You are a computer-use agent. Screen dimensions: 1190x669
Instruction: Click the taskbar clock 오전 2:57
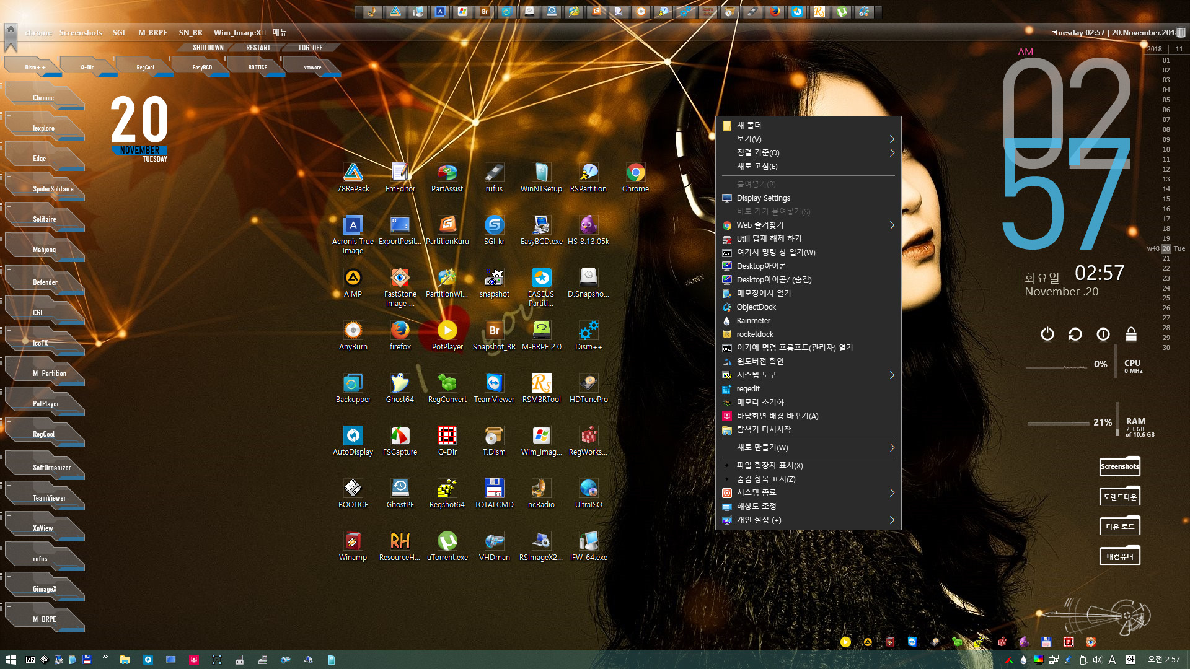tap(1163, 660)
